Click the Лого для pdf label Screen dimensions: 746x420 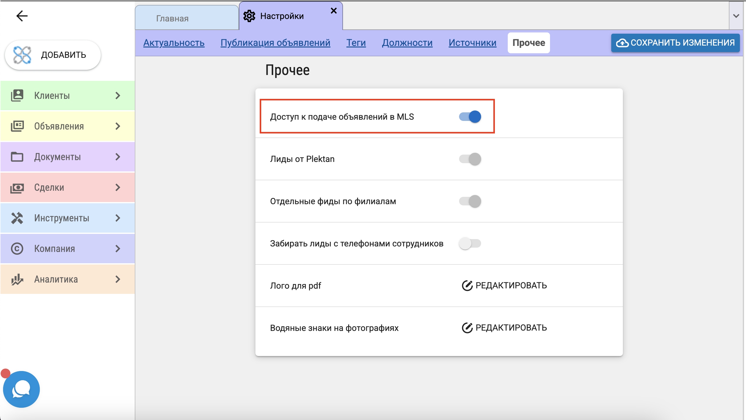tap(296, 286)
